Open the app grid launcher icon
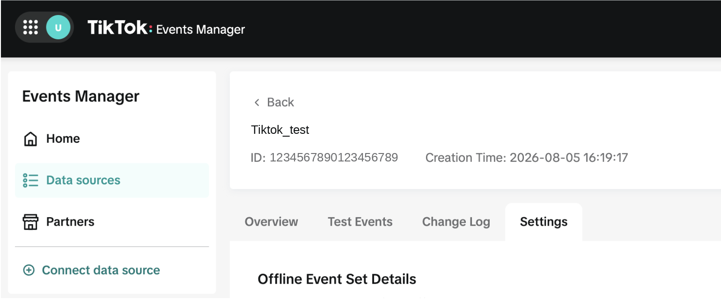Image resolution: width=721 pixels, height=307 pixels. coord(30,28)
